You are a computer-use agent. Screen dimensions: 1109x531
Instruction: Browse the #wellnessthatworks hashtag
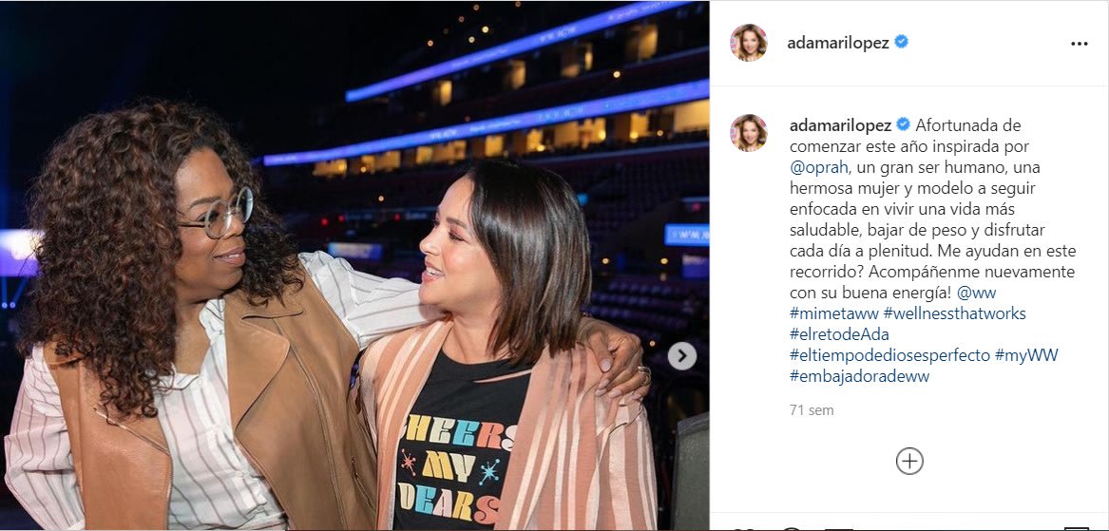pyautogui.click(x=954, y=313)
